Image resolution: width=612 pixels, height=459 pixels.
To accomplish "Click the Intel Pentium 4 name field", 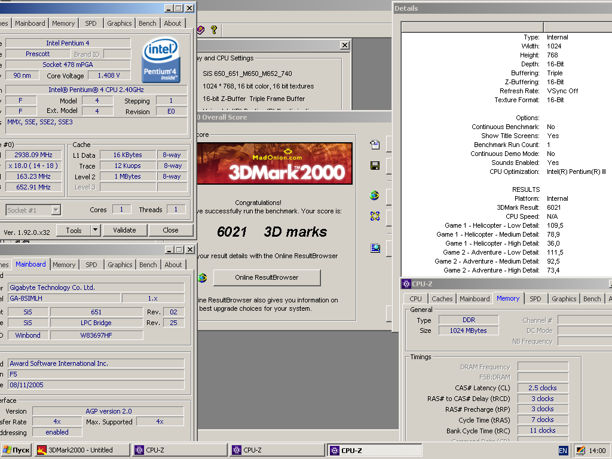I will (x=68, y=43).
